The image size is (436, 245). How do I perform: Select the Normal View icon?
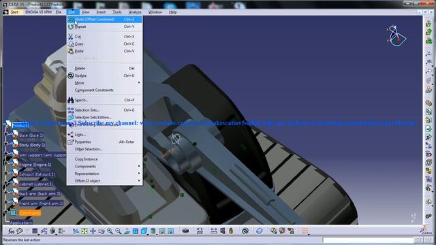pos(127,231)
